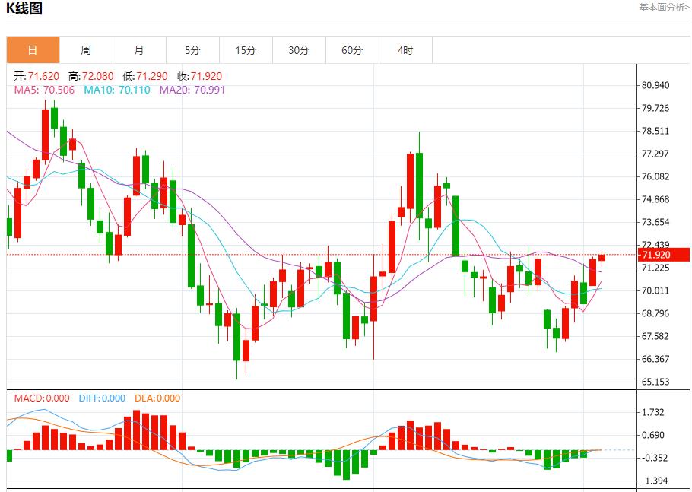Click the 收:71.920 closing price readout
This screenshot has width=692, height=492.
tap(199, 76)
